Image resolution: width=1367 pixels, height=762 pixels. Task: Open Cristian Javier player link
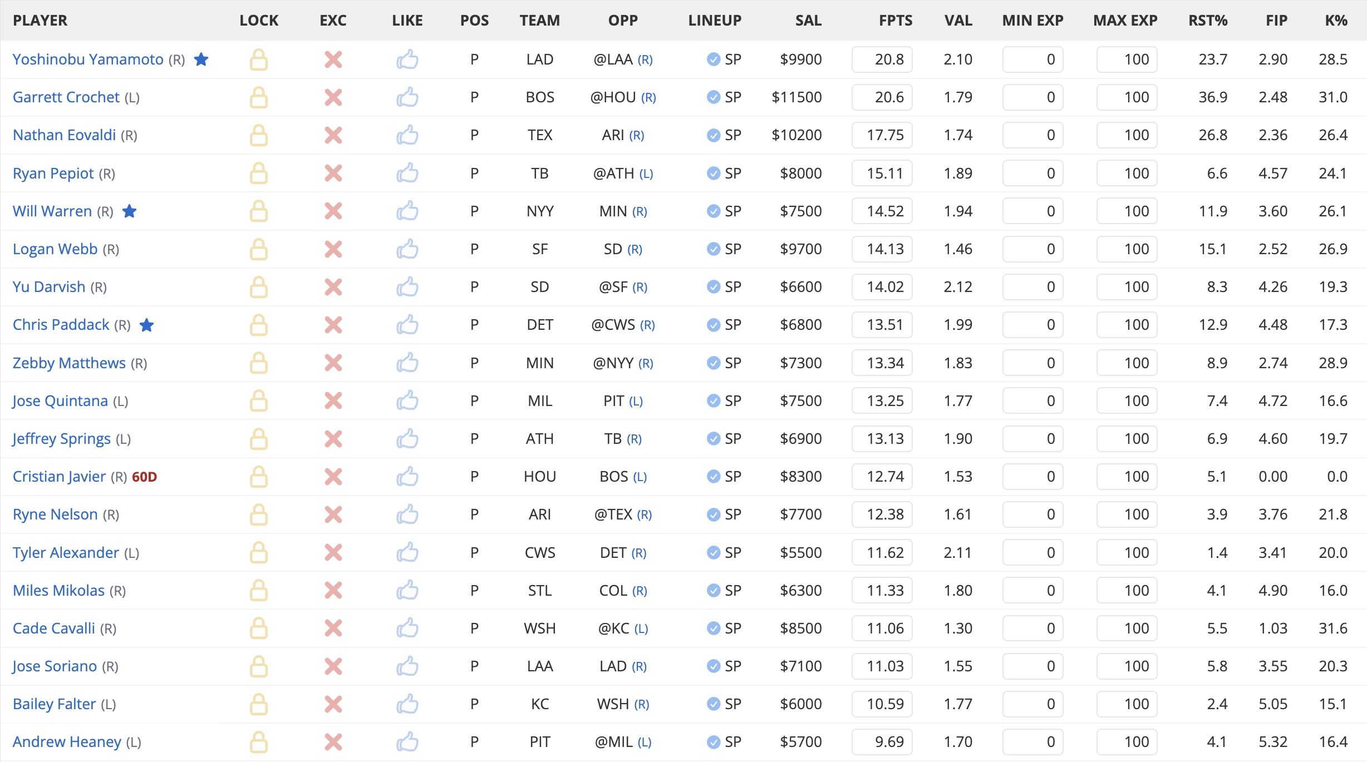coord(59,477)
